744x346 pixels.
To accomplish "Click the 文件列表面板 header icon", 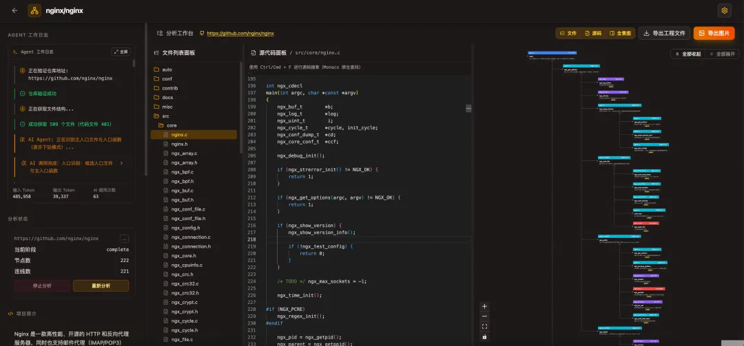I will (156, 53).
